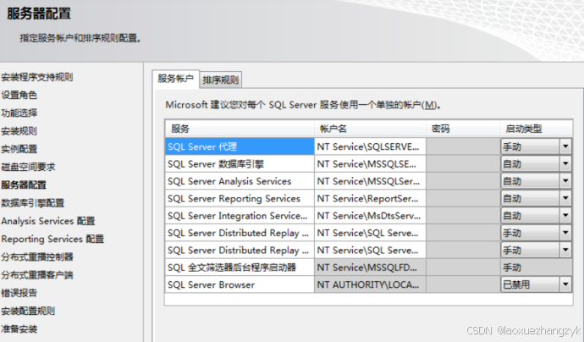Select 安装程序支持规则 step in sidebar

[x=37, y=77]
